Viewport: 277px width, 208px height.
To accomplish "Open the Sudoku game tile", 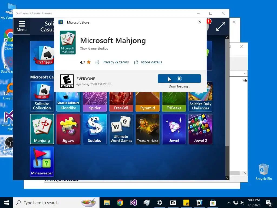I will coord(95,129).
